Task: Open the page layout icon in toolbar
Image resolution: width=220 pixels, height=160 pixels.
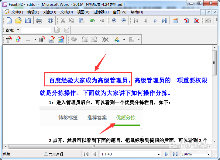Action: [x=175, y=21]
